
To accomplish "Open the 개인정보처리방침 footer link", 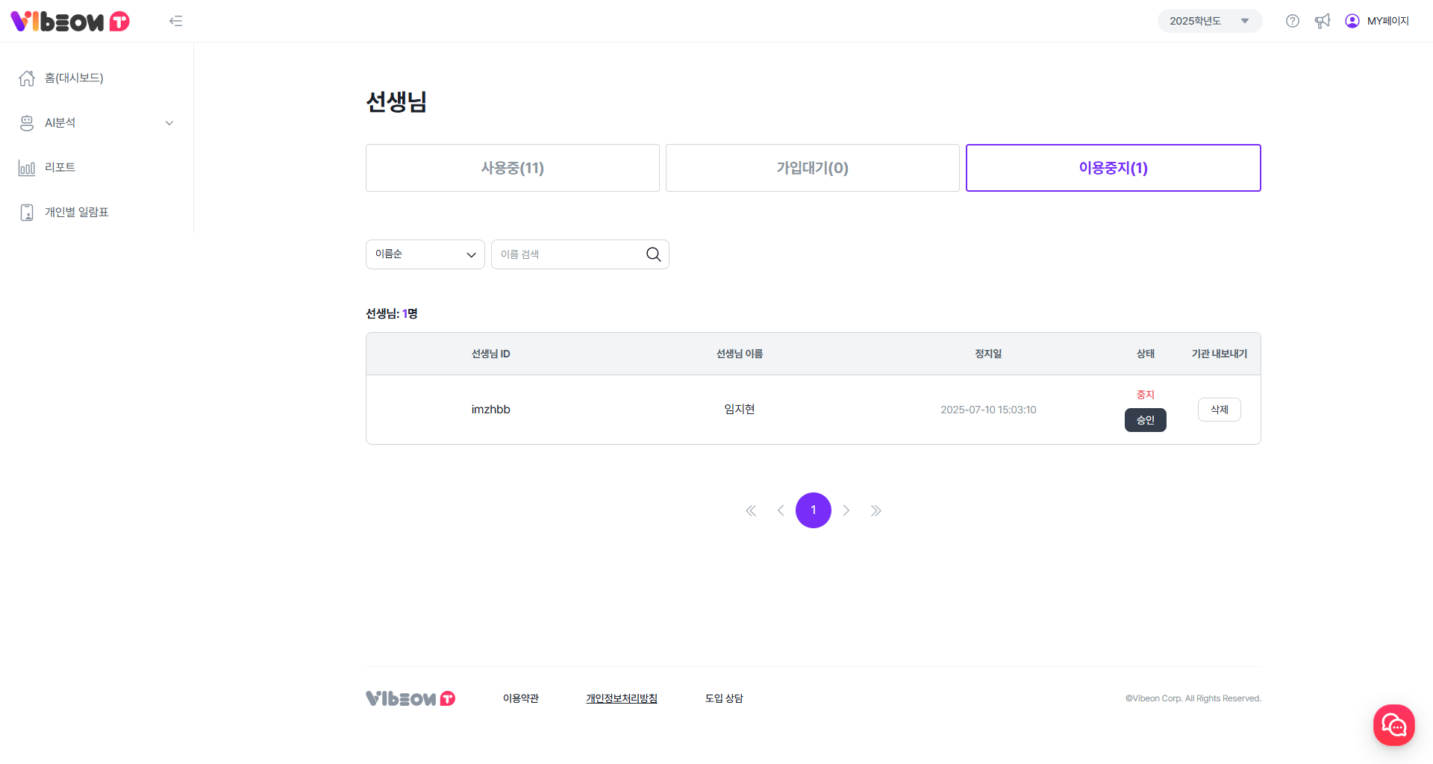I will [x=621, y=698].
